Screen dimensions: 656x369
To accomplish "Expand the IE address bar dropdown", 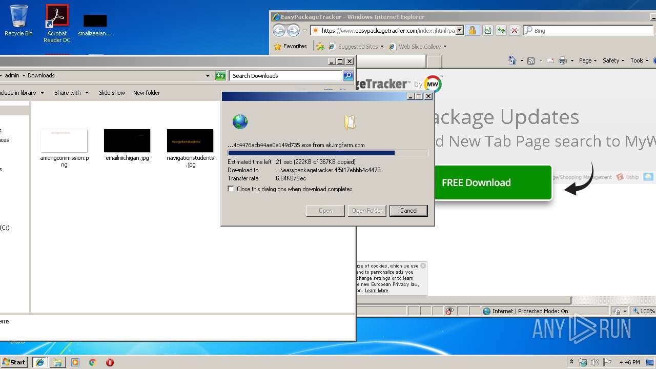I will (x=460, y=30).
